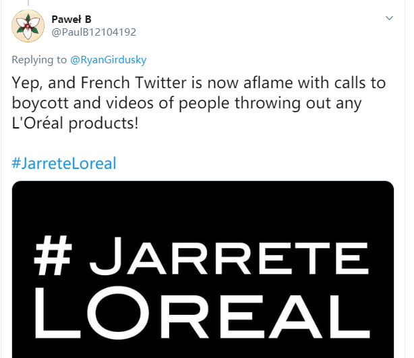Viewport: 414px width, 358px height.
Task: Open the #JarreteLoreal hashtag link
Action: tap(64, 163)
